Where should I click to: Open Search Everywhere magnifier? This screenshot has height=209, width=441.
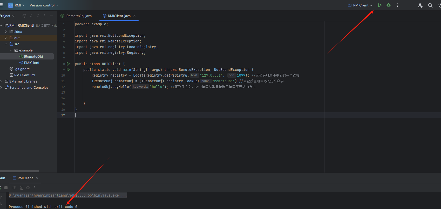[x=430, y=5]
